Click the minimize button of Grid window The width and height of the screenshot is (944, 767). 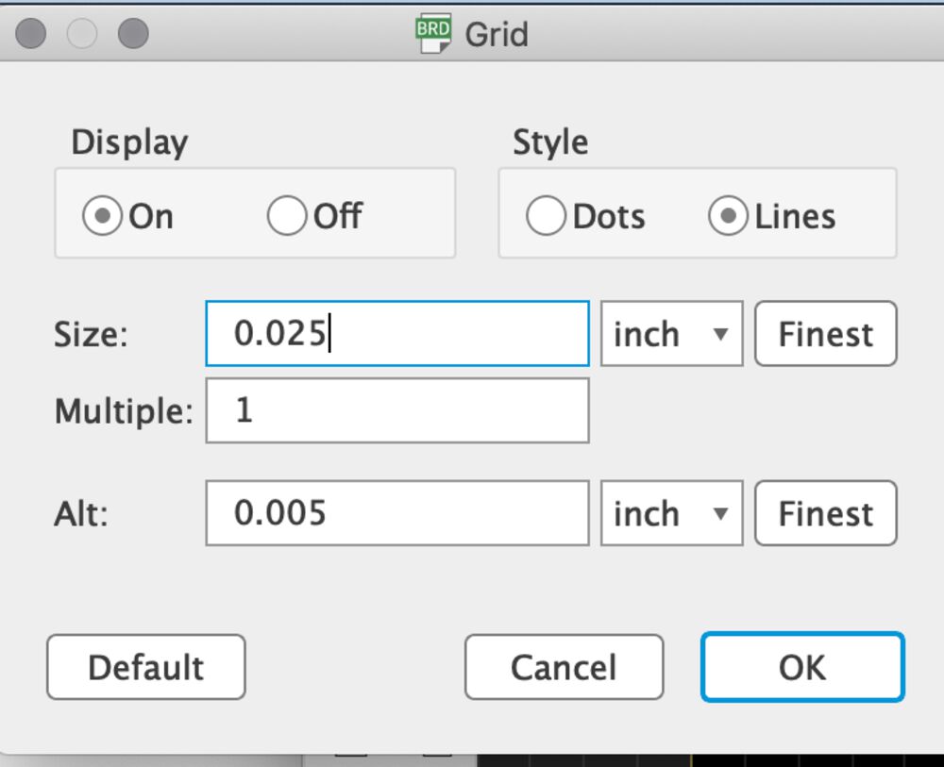click(82, 34)
